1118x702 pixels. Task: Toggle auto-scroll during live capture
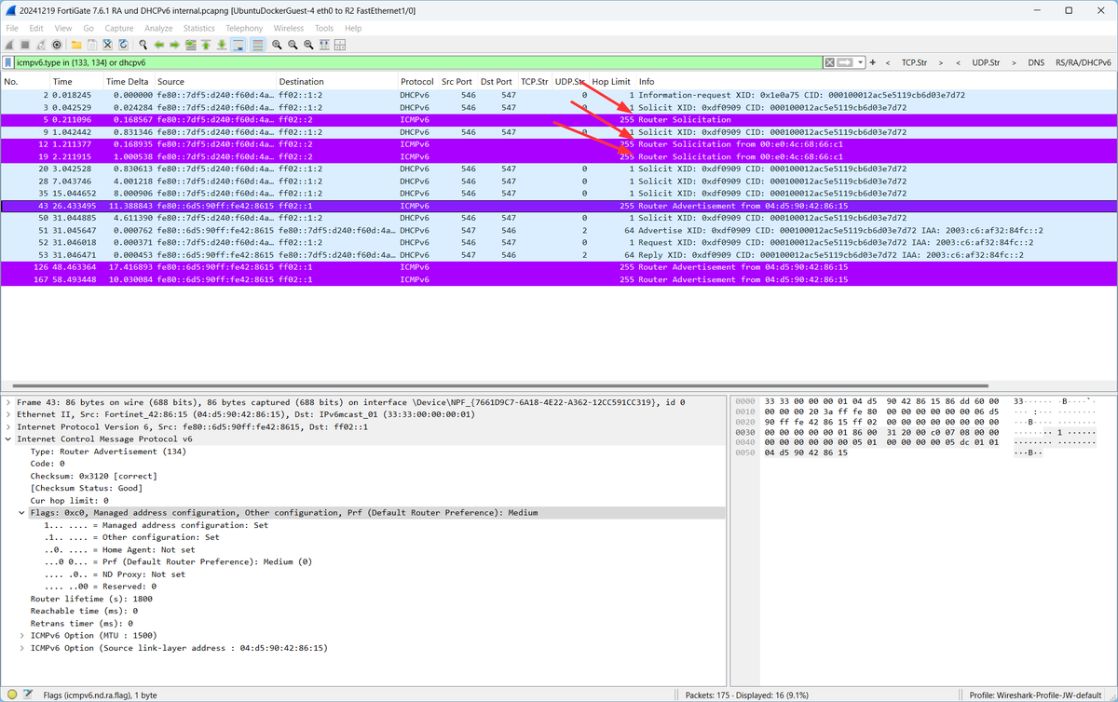point(239,44)
